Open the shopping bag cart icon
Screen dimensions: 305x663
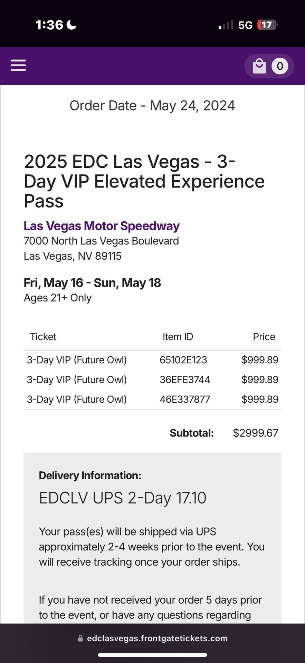point(259,66)
